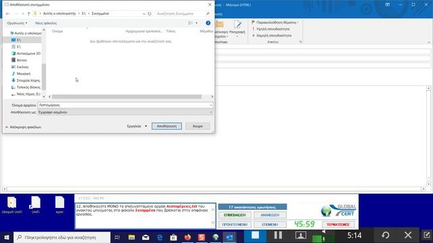
Task: Sort by the Τύπος column header
Action: coord(170,31)
